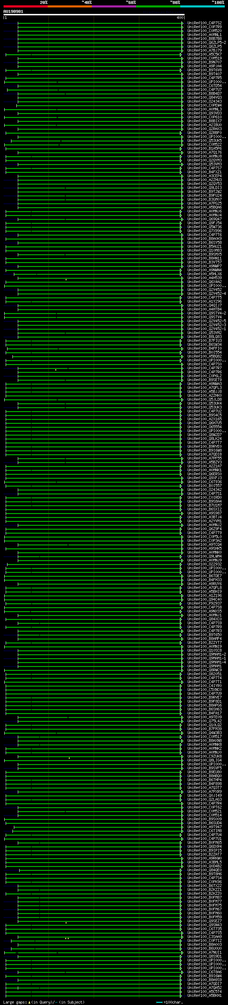Select the UniRef100_A4H539 hit

click(x=204, y=278)
